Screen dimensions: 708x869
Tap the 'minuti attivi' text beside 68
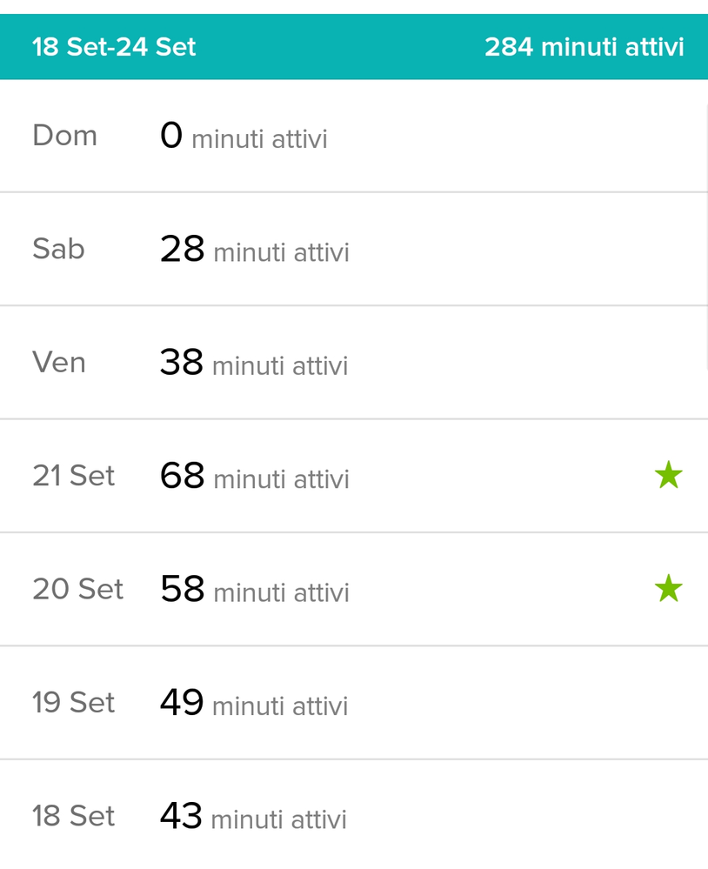(281, 479)
